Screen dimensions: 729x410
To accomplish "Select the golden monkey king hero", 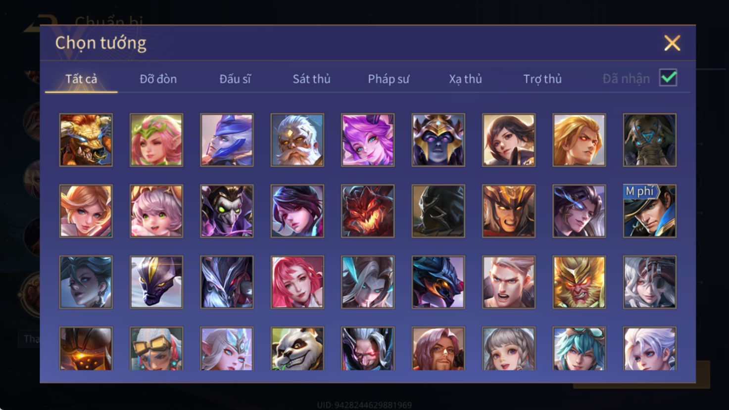I will tap(579, 282).
